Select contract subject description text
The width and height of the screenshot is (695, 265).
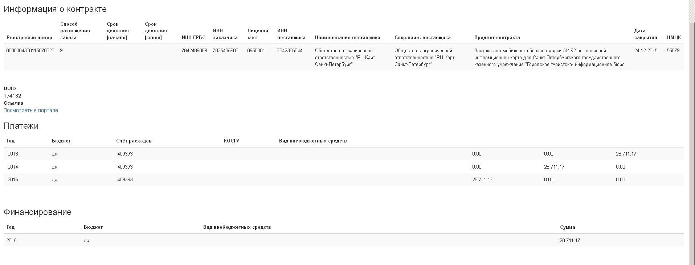click(550, 58)
